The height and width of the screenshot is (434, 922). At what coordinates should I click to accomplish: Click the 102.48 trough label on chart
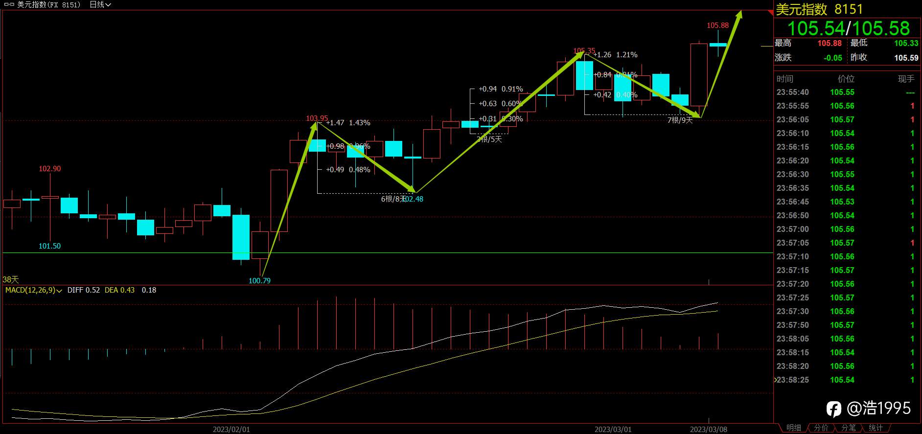click(413, 199)
